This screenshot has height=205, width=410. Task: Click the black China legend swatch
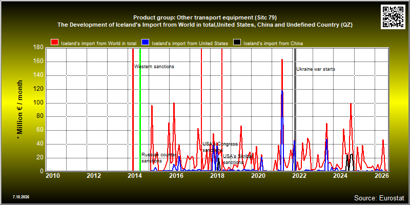(x=237, y=43)
